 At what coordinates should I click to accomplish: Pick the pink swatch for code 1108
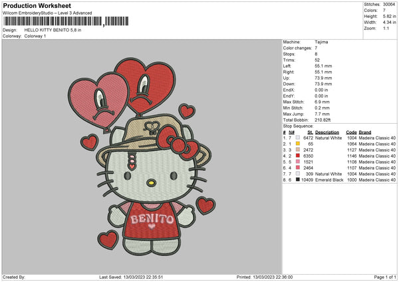[x=297, y=162]
